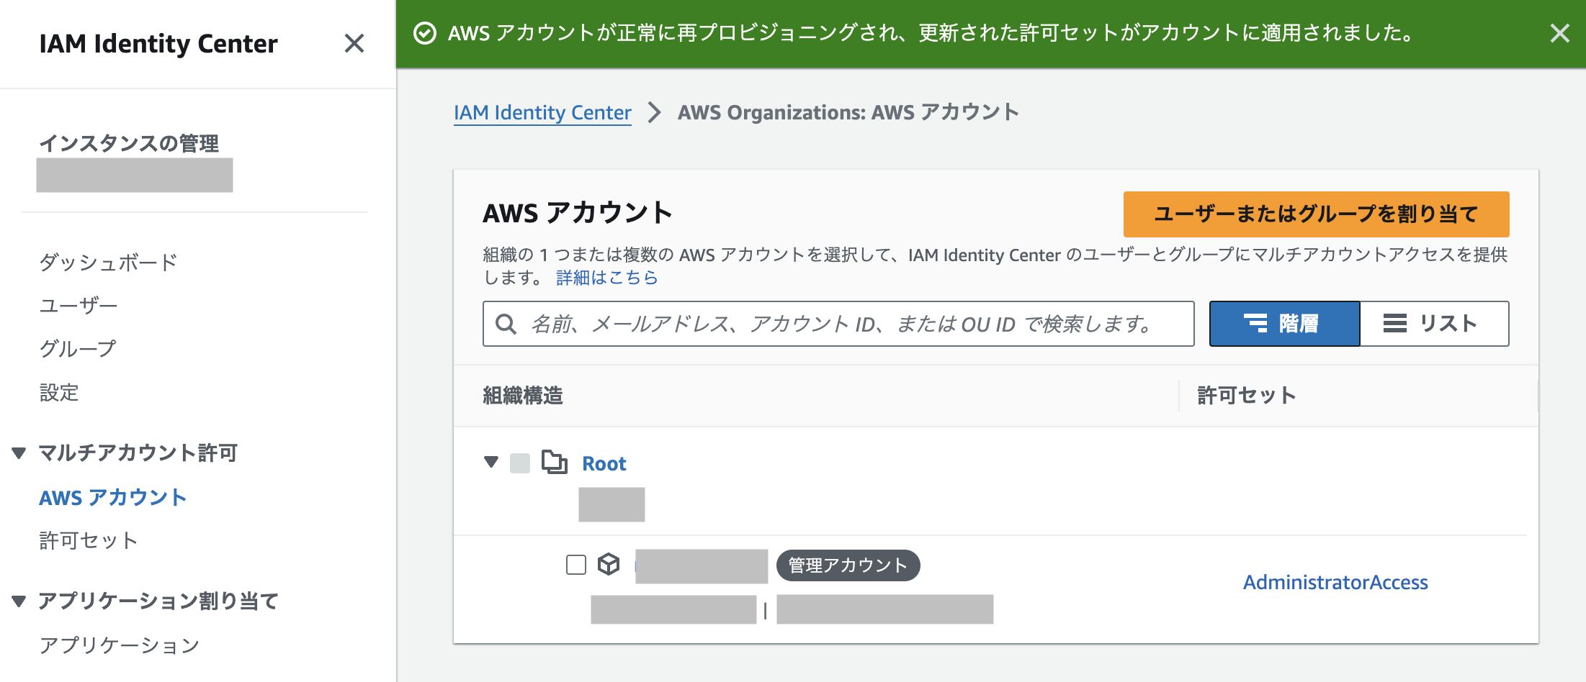Click the インスタンスの管理 heading
This screenshot has width=1586, height=682.
click(129, 143)
